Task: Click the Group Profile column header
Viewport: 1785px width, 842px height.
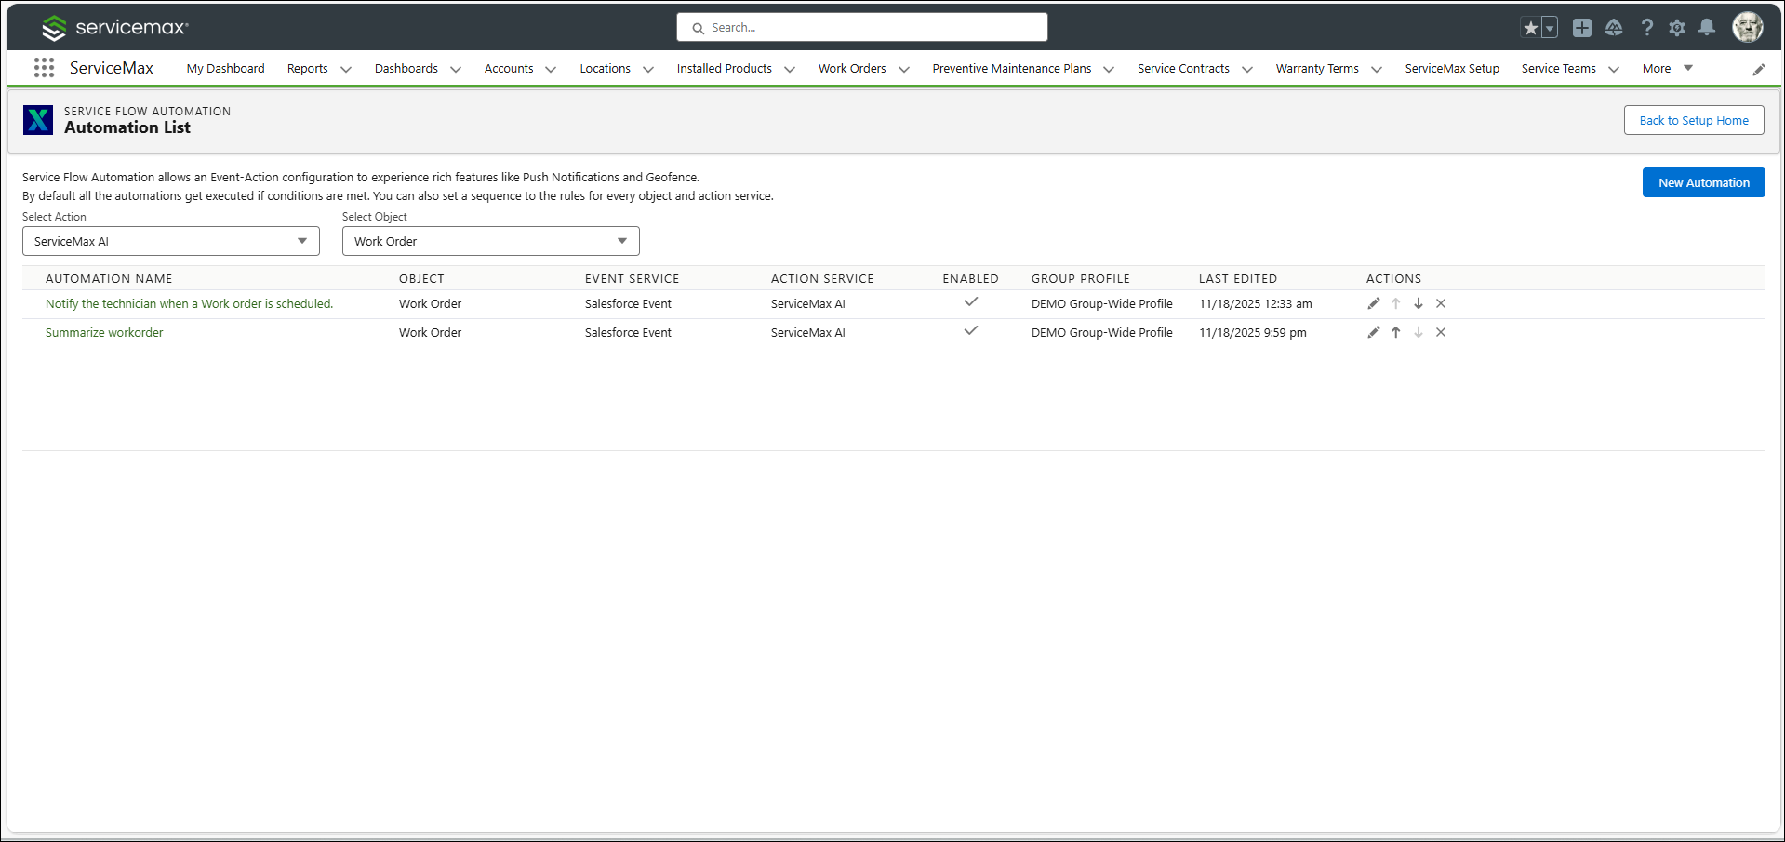Action: [1080, 278]
